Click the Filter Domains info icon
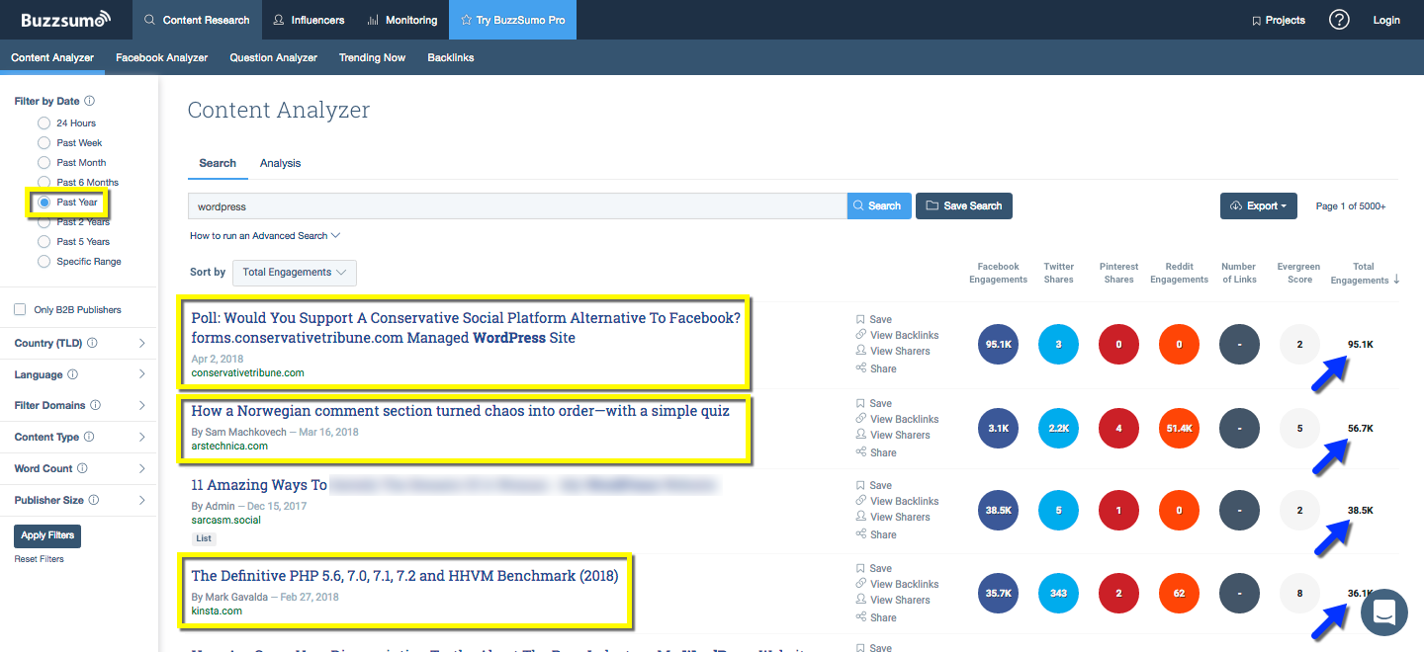The height and width of the screenshot is (652, 1424). [94, 405]
